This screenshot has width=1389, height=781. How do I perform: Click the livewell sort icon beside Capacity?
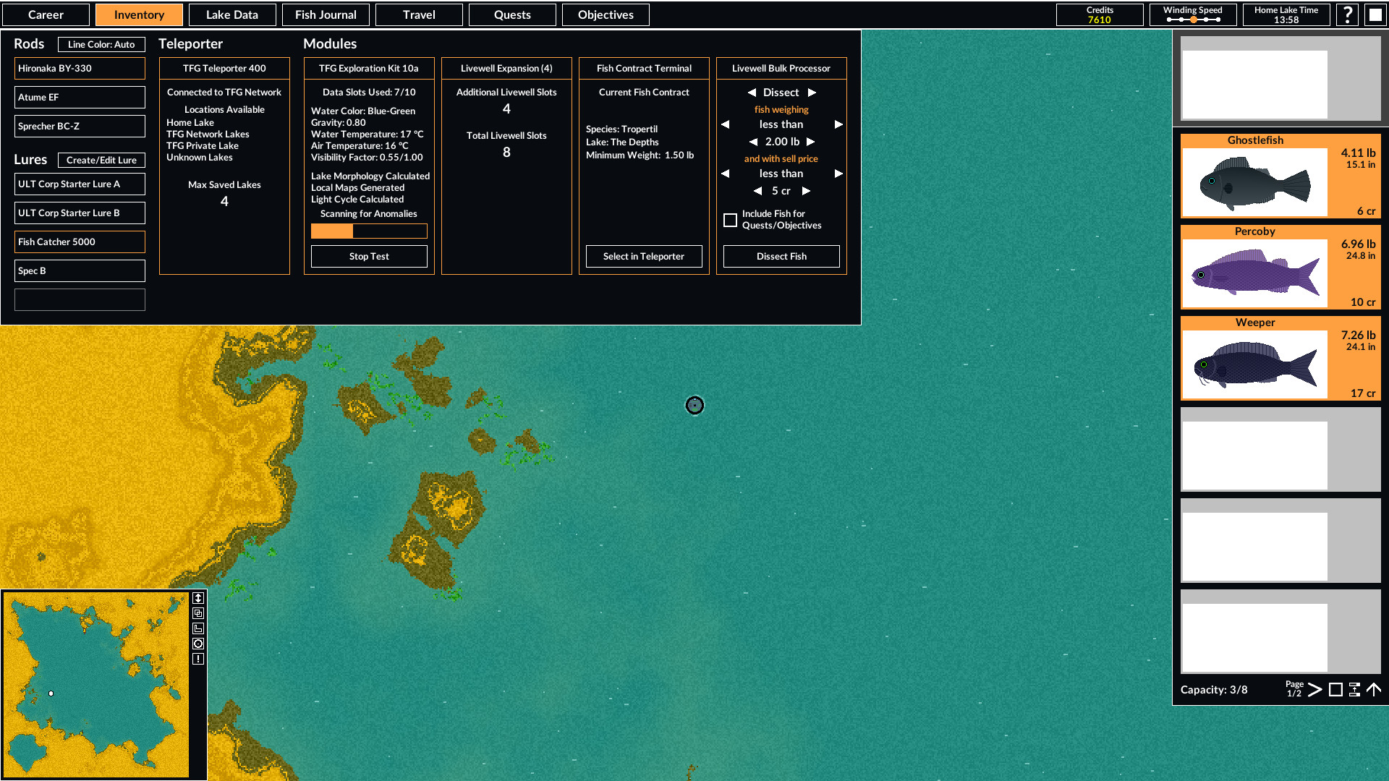click(x=1354, y=689)
